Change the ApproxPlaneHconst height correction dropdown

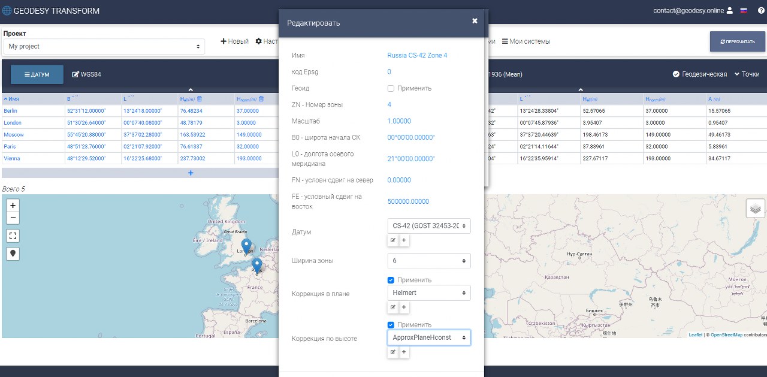tap(428, 337)
